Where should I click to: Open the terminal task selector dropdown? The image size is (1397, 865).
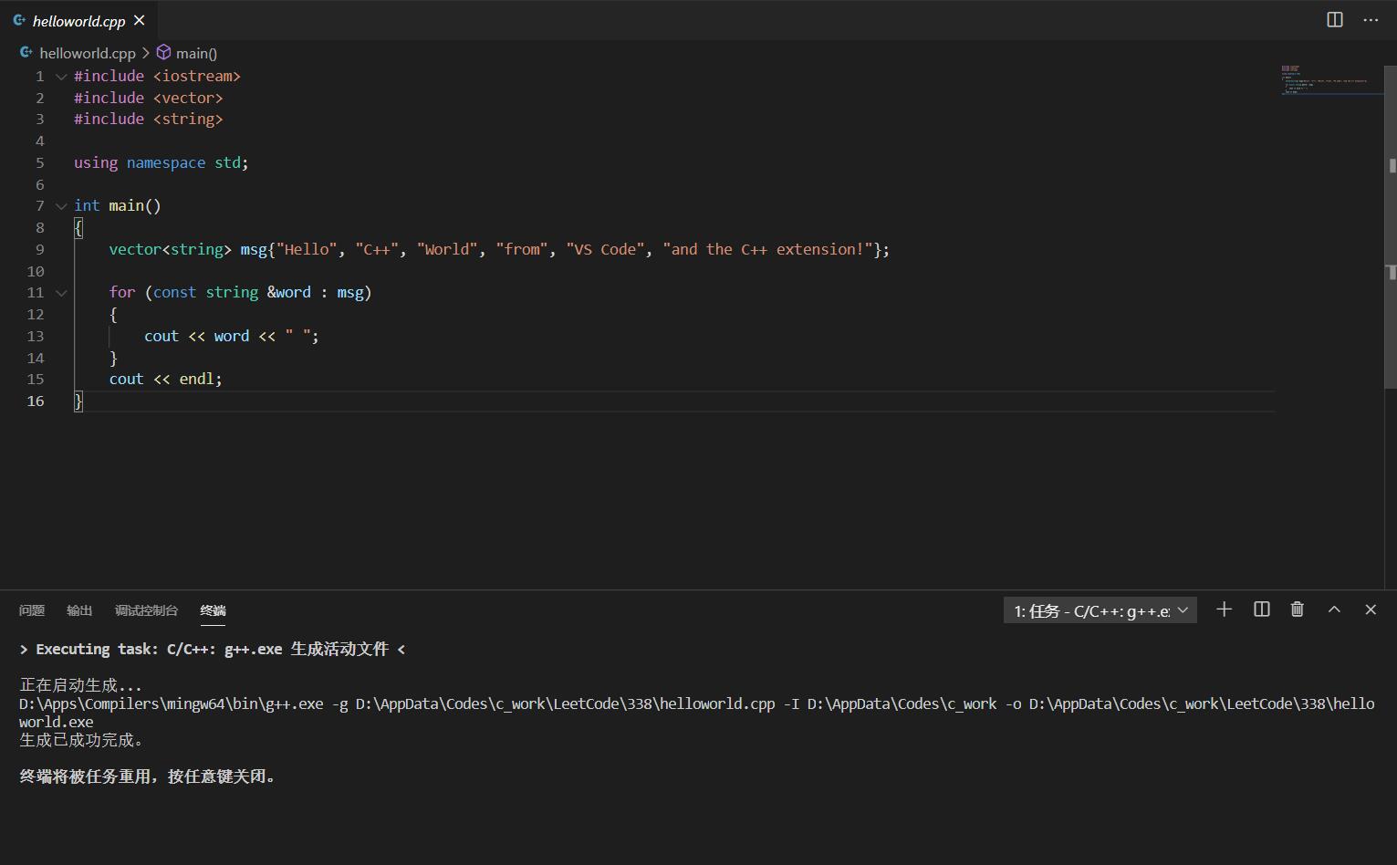click(x=1100, y=610)
